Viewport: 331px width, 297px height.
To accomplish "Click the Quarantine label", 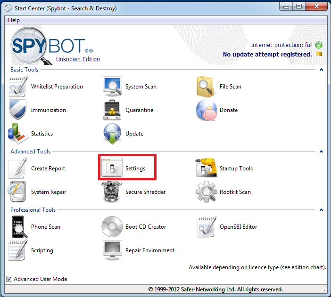I will tap(139, 110).
